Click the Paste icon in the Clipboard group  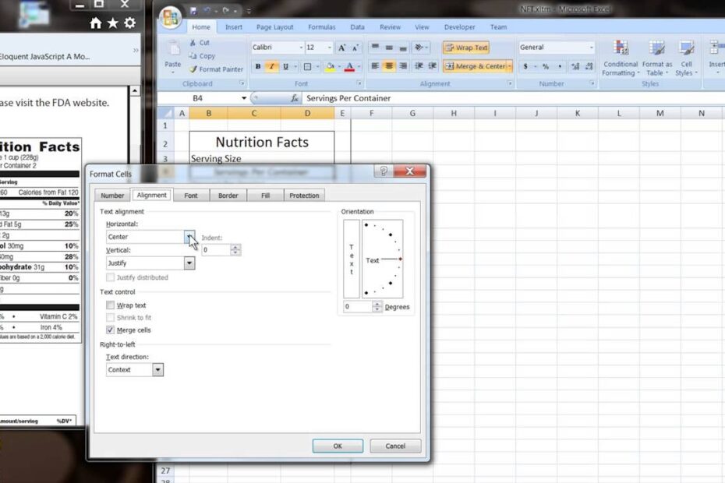(x=173, y=53)
